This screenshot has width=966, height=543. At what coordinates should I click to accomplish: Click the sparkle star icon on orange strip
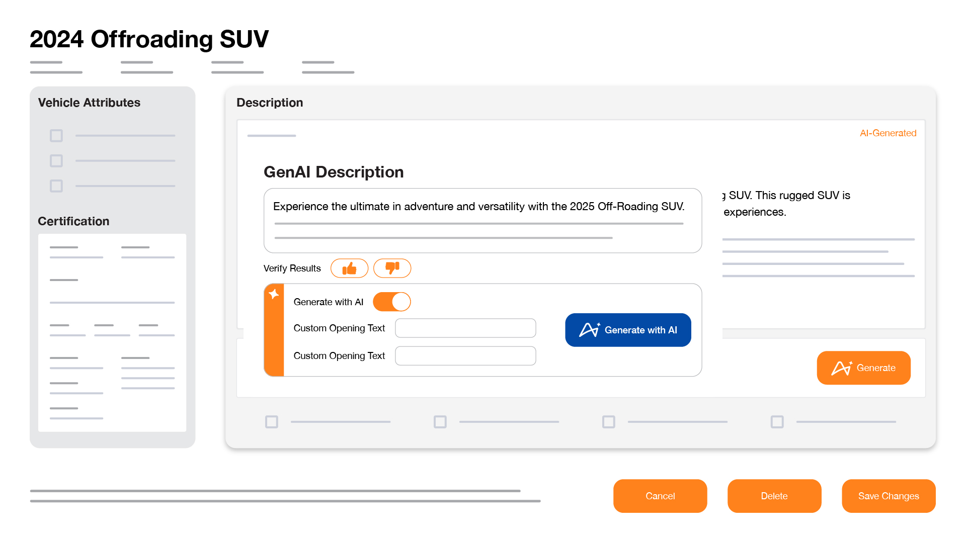(x=274, y=295)
